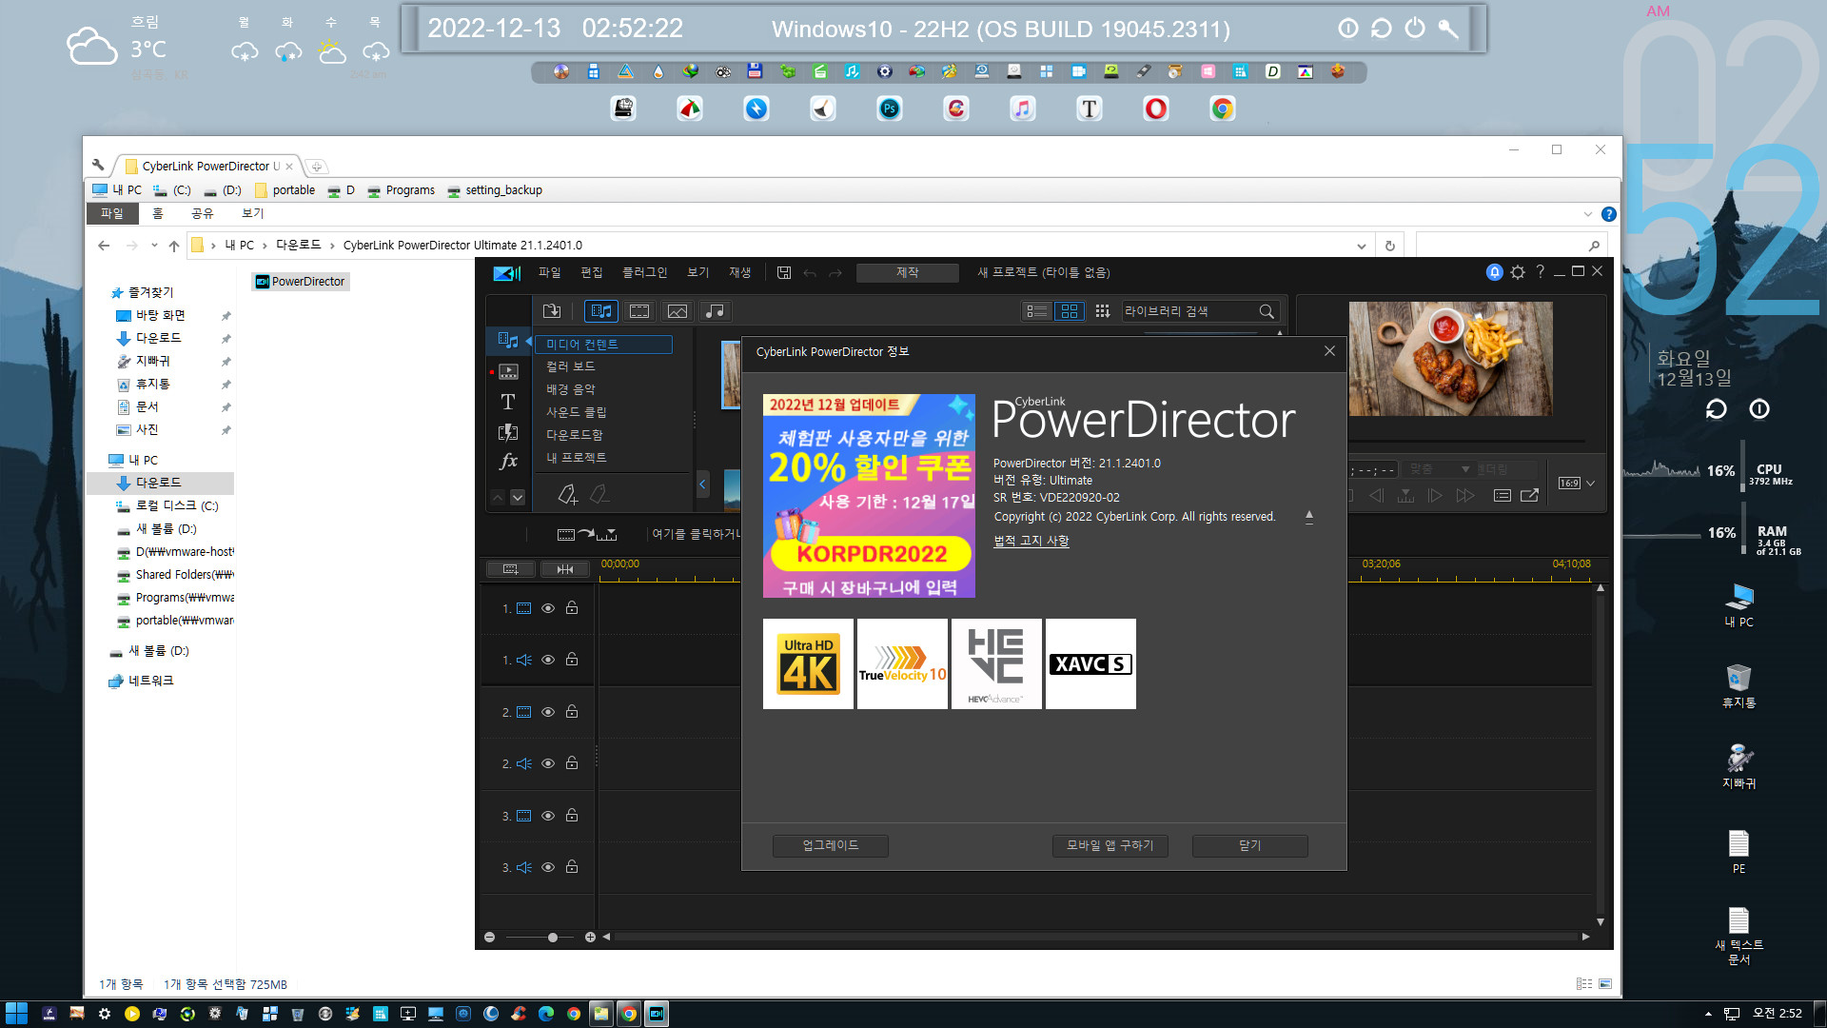Click the 제작 produce button
This screenshot has width=1827, height=1028.
pos(907,272)
